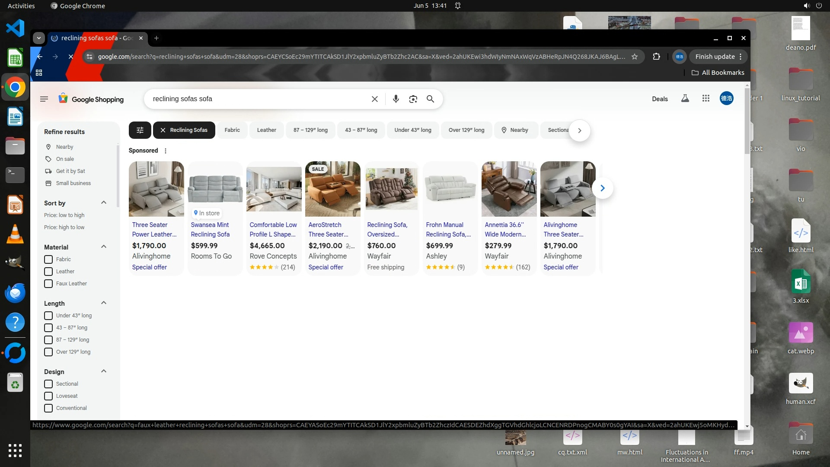This screenshot has height=467, width=830.
Task: Collapse the Length filter section
Action: click(x=104, y=303)
